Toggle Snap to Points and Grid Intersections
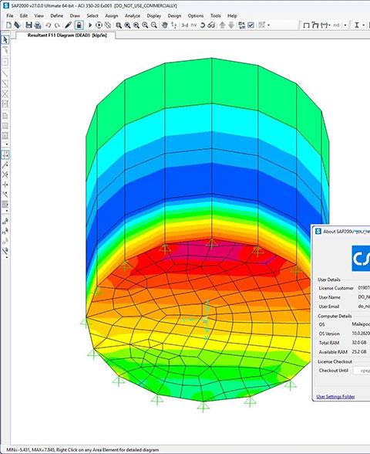 5,154
